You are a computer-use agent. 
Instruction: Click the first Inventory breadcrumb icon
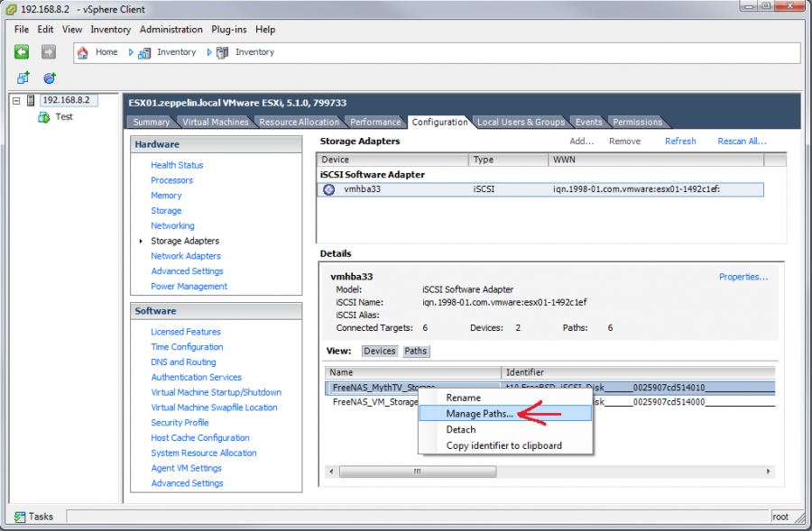coord(144,52)
